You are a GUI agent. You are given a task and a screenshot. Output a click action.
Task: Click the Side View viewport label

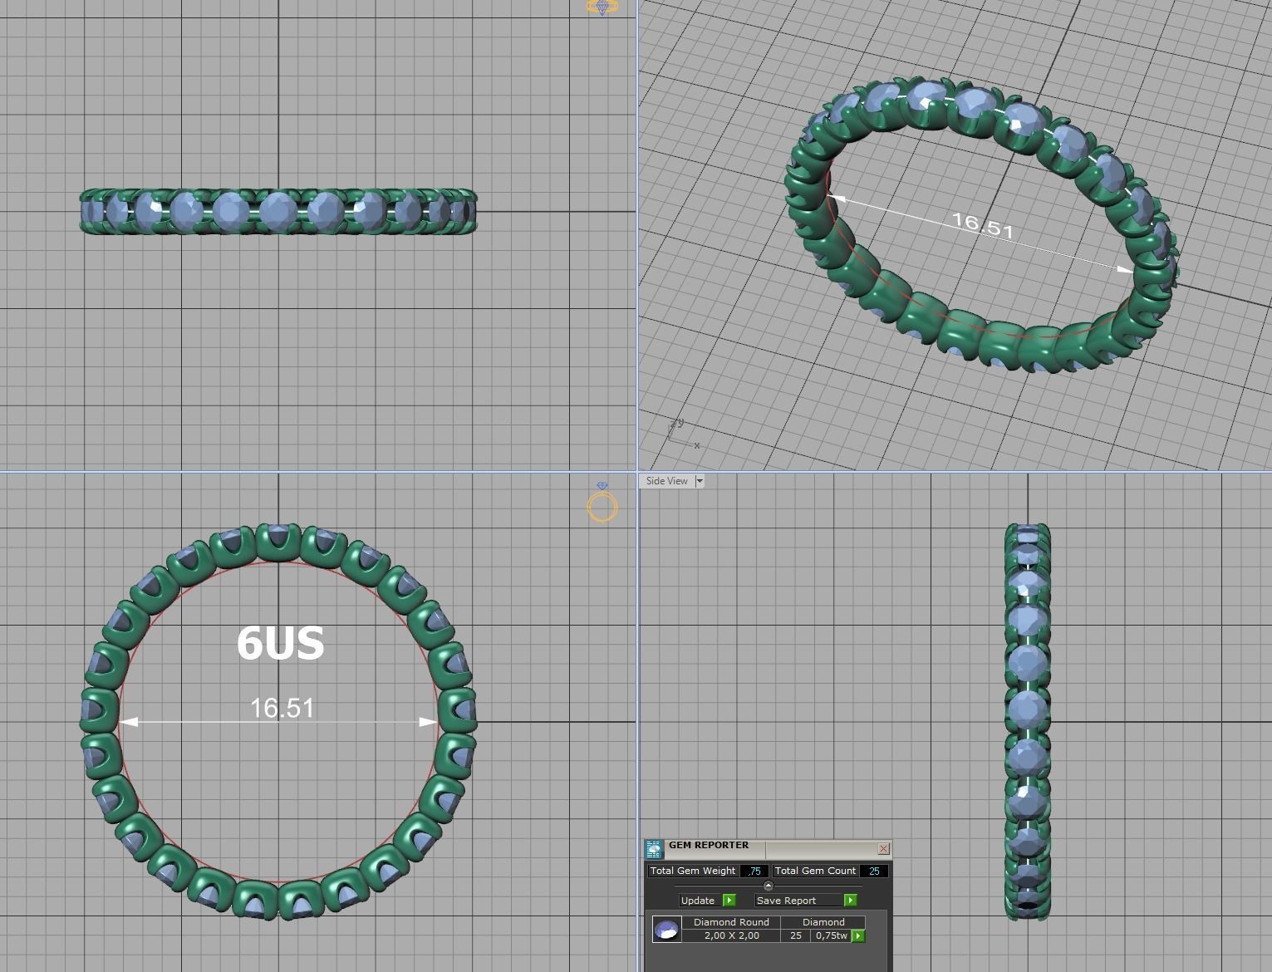pyautogui.click(x=666, y=481)
